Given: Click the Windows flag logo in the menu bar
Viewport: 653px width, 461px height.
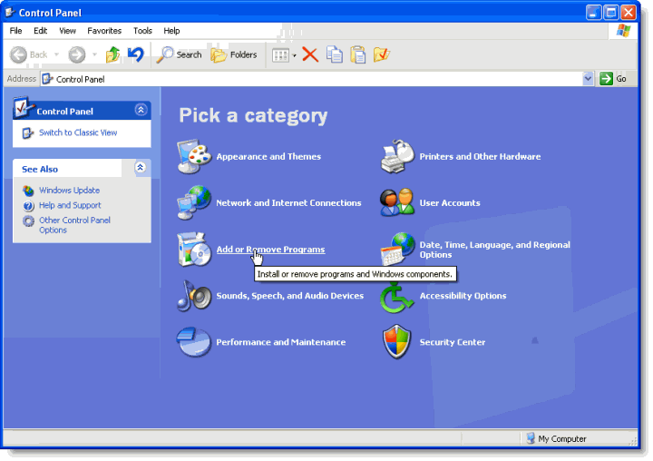Looking at the screenshot, I should point(623,31).
